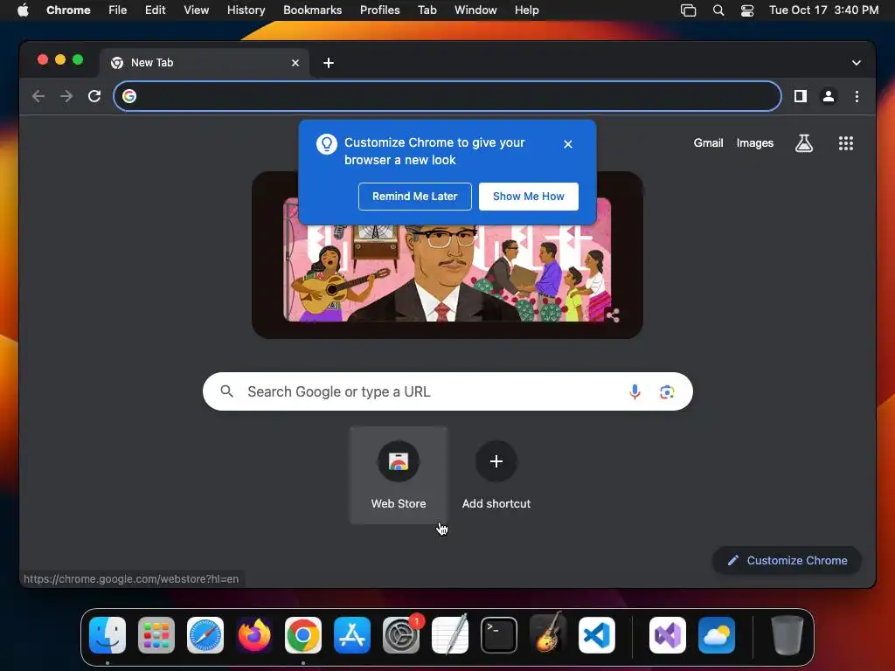Open the Chrome application menu

point(68,10)
